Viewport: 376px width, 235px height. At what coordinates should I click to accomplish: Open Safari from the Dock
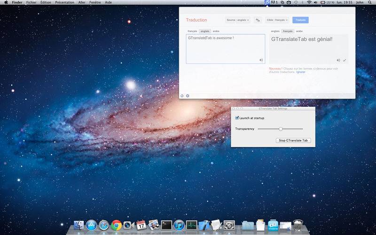coord(104,226)
